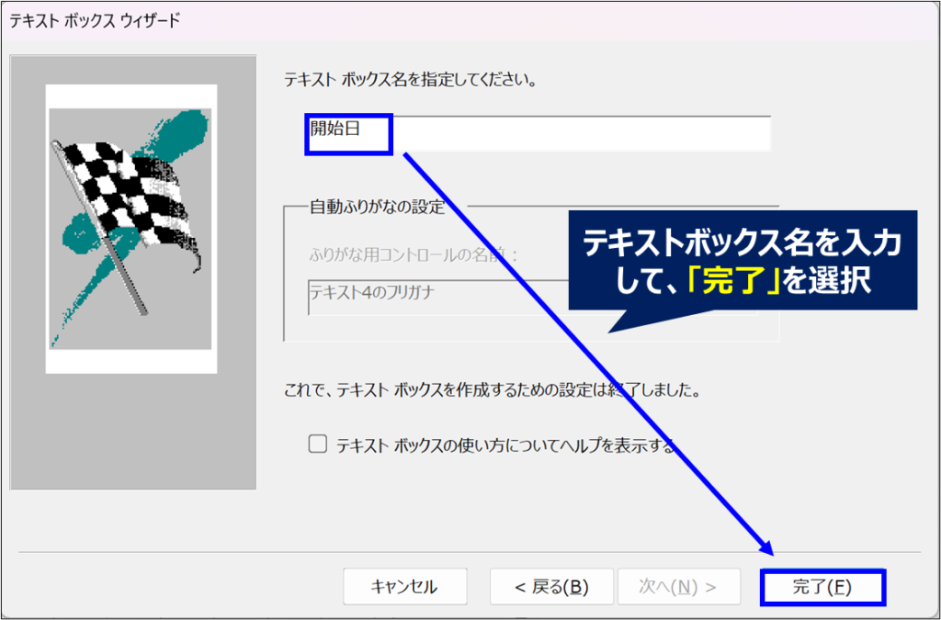
Task: Click the テキスト ボックス名を指定してください label
Action: click(x=410, y=80)
